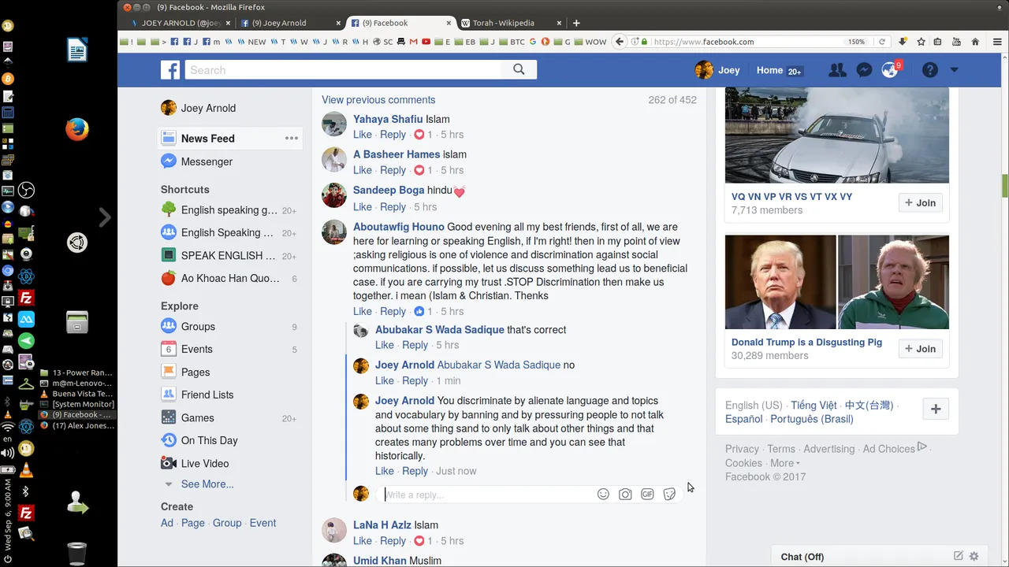This screenshot has width=1009, height=567.
Task: Switch language to Tiếng Việt
Action: coord(814,406)
